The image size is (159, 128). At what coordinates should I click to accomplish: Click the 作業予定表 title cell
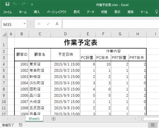[81, 43]
